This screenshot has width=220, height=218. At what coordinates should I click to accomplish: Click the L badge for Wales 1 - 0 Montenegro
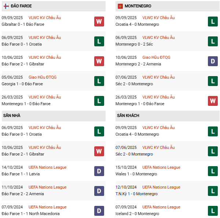click(x=213, y=171)
